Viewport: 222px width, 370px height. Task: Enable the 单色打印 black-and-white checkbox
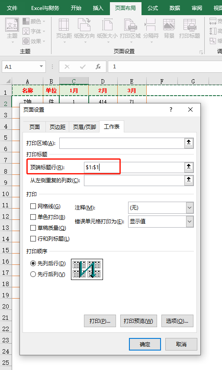(x=33, y=217)
